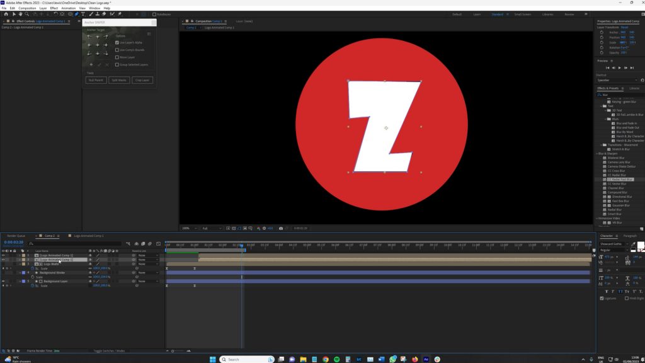Select the Rotation tool in toolbar
This screenshot has height=363, width=645.
pos(55,14)
